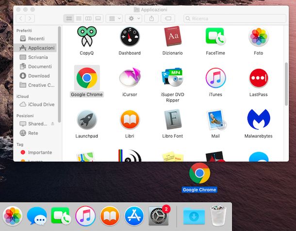Open FaceTime from the Dock
This screenshot has width=296, height=231.
[x=61, y=216]
